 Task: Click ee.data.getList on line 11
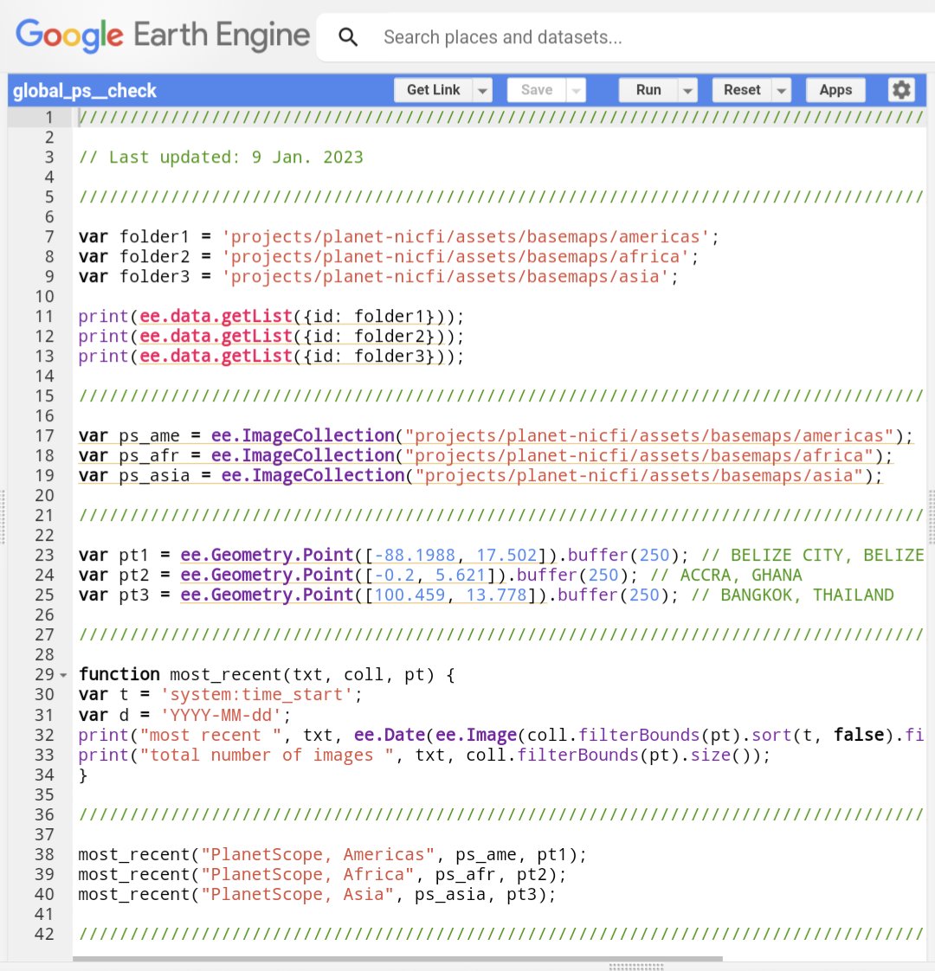216,317
